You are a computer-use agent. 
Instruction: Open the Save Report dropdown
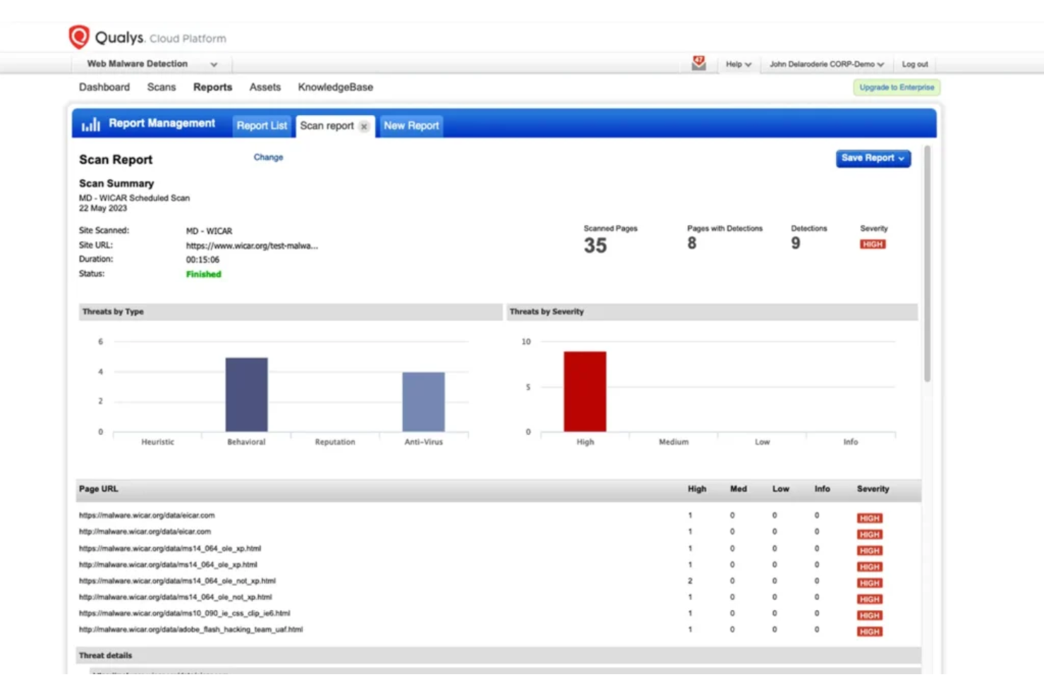[873, 158]
